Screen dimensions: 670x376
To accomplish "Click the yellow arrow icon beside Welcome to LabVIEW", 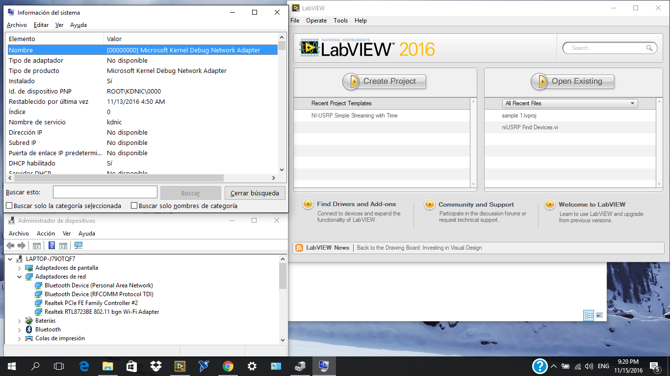I will click(x=550, y=204).
